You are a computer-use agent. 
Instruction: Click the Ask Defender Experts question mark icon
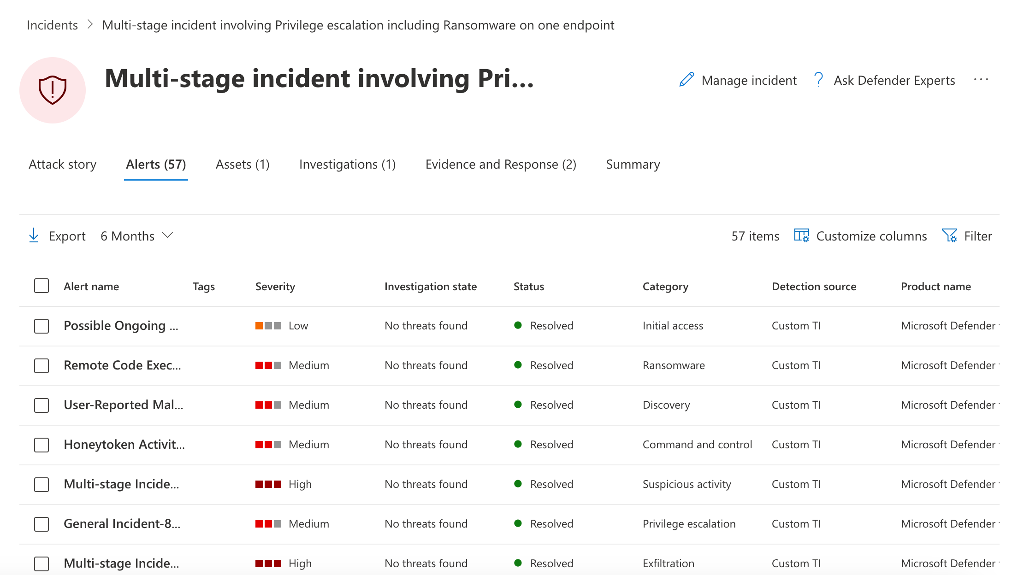click(x=819, y=79)
